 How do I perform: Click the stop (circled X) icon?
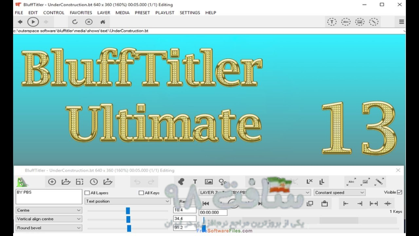[x=89, y=22]
